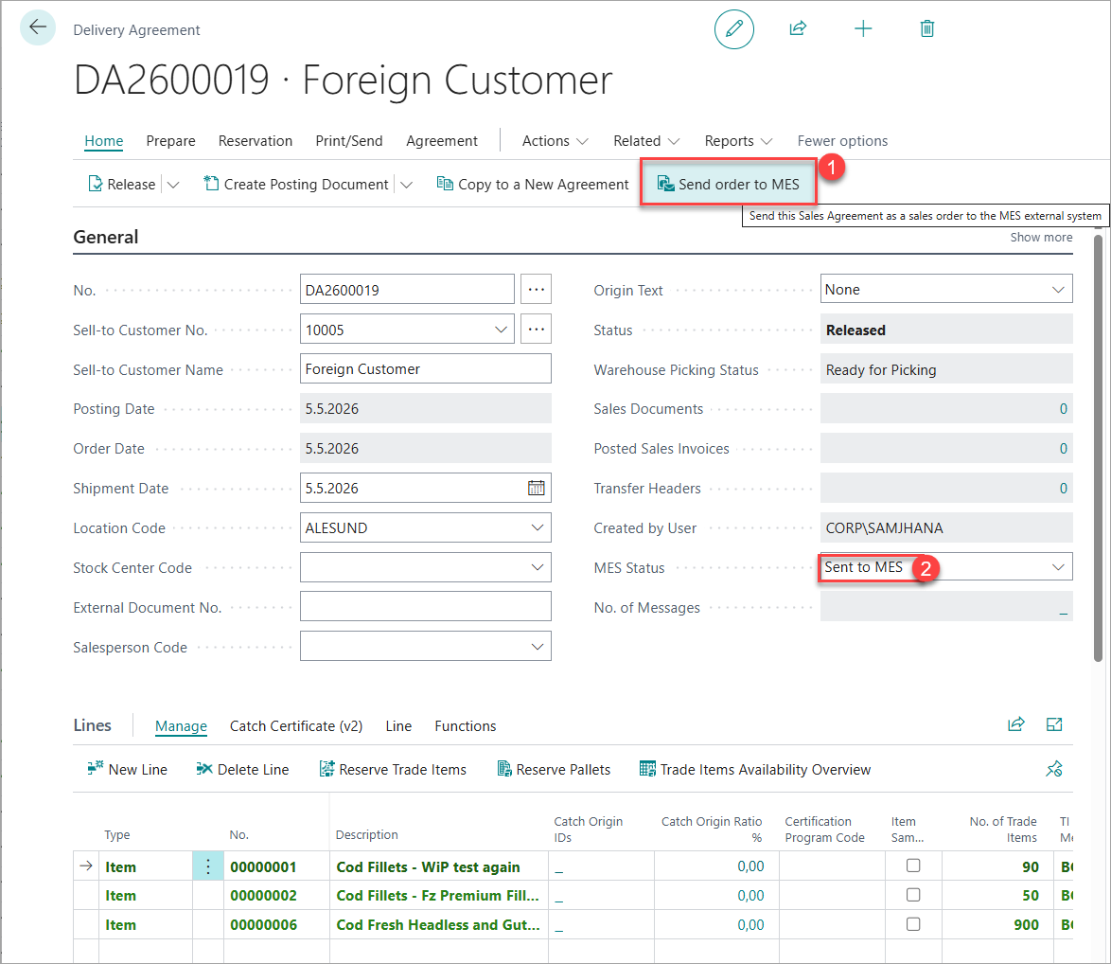Click the No. field lookup ellipsis button
The height and width of the screenshot is (964, 1111).
537,289
